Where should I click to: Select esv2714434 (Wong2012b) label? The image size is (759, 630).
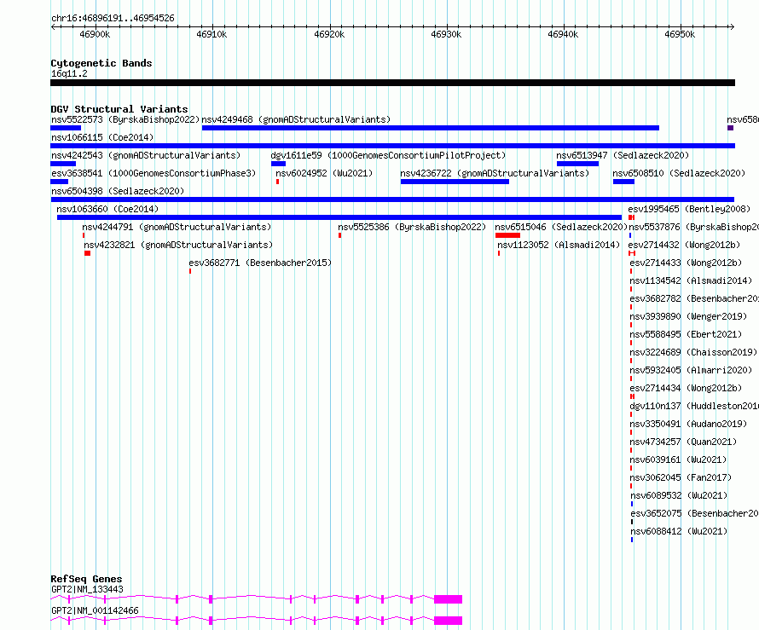click(x=686, y=388)
